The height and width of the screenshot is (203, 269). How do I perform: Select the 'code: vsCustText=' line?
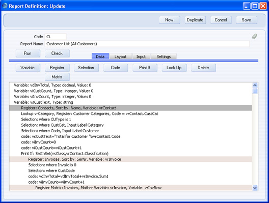[x=130, y=136]
